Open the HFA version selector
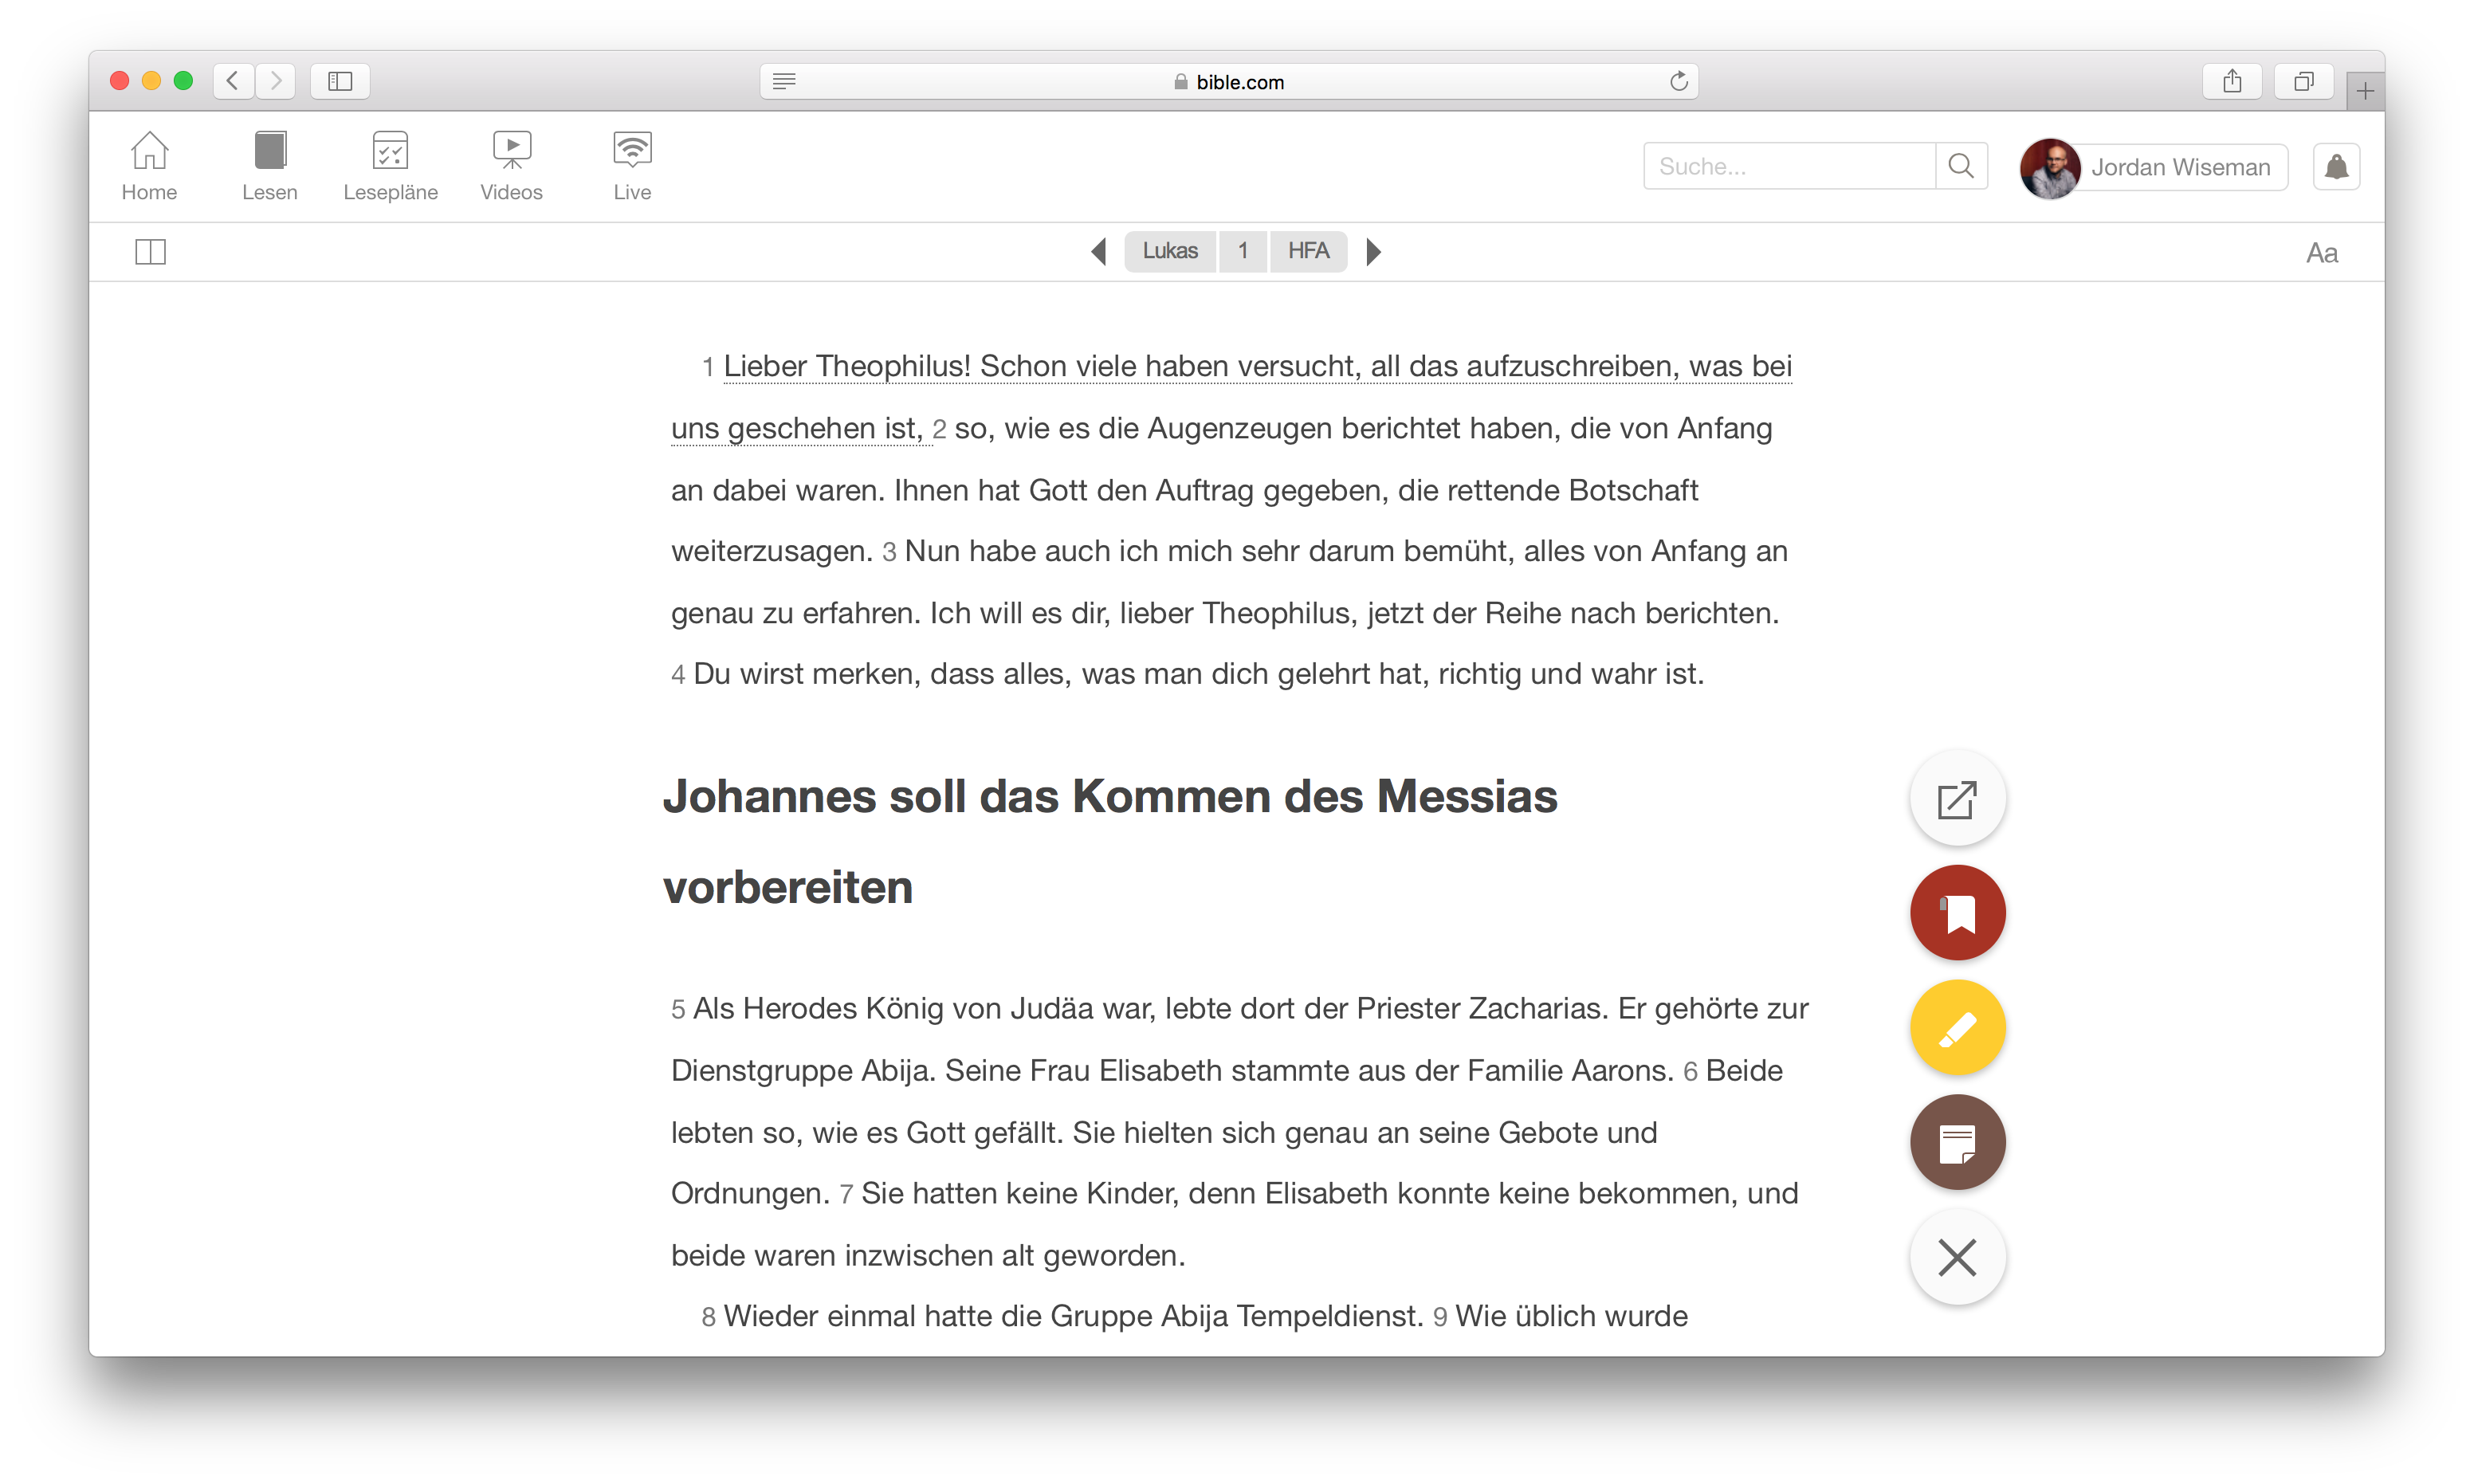This screenshot has height=1484, width=2474. (1308, 251)
